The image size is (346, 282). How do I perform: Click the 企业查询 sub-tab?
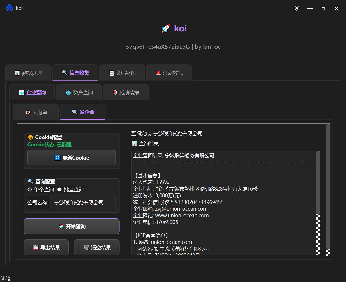pos(32,93)
